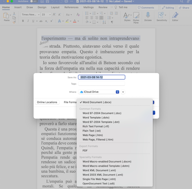Choose PDF export format
Image resolution: width=192 pixels, height=189 pixels.
pos(85,151)
